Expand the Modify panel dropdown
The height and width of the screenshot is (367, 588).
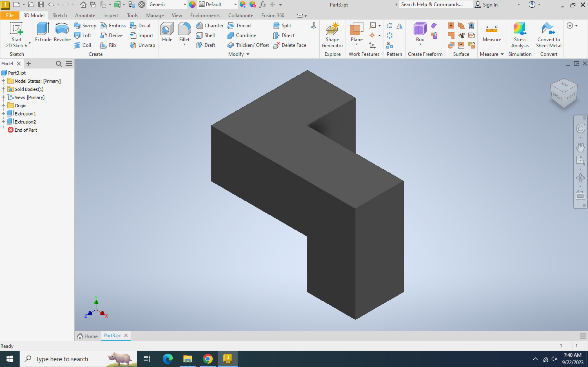coord(247,54)
